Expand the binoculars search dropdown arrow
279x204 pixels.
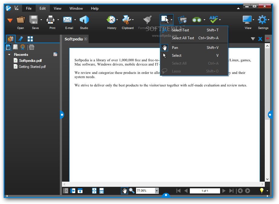click(204, 20)
